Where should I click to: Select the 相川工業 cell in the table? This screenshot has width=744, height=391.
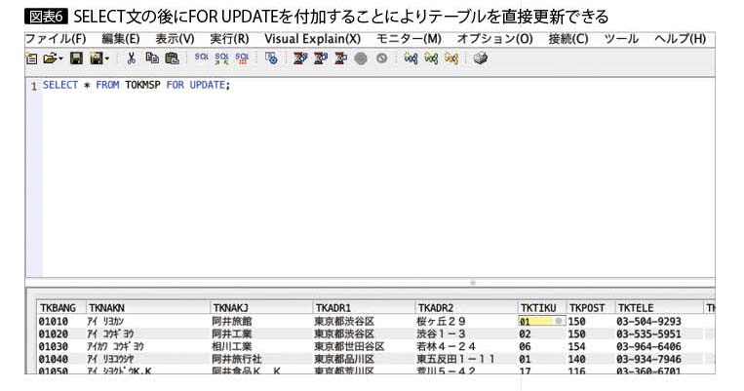[x=232, y=345]
